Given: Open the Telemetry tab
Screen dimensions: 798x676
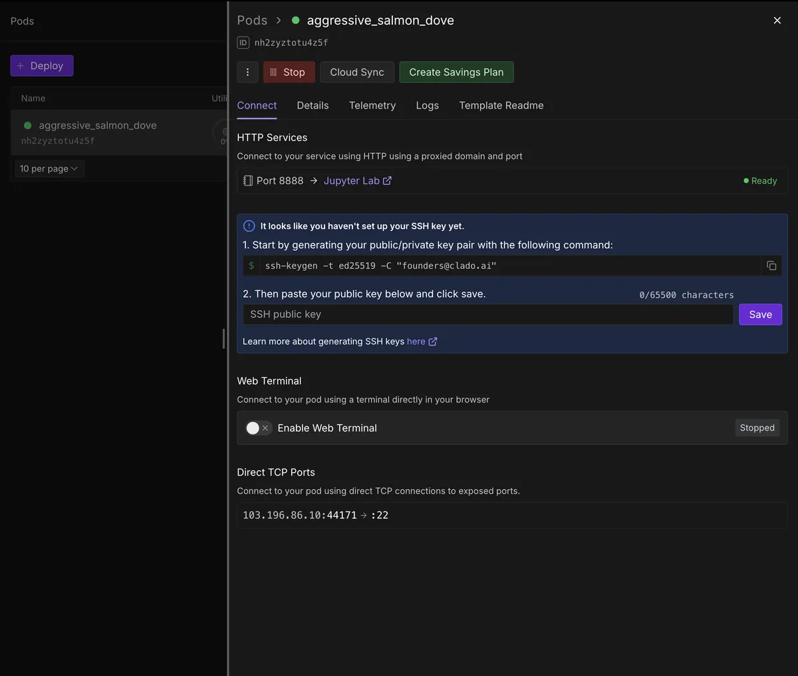Looking at the screenshot, I should tap(372, 106).
